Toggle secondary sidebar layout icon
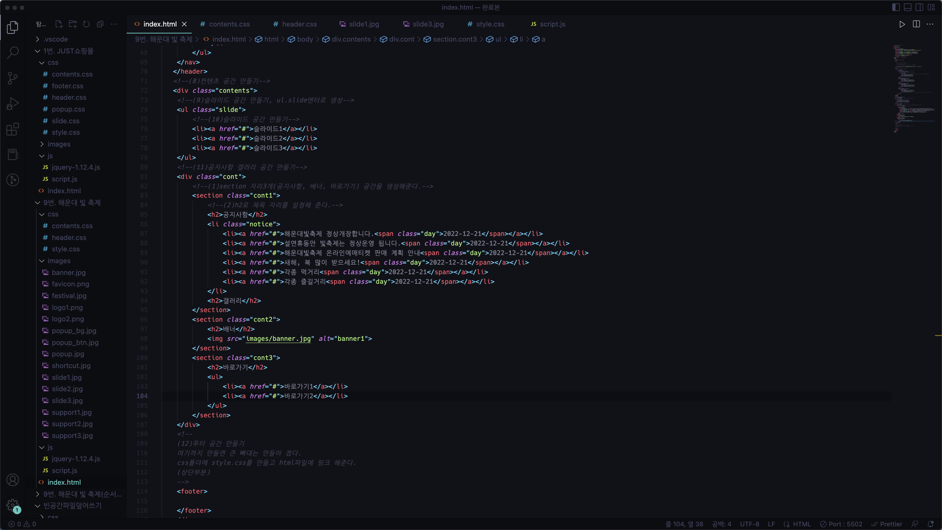This screenshot has width=942, height=530. point(919,7)
